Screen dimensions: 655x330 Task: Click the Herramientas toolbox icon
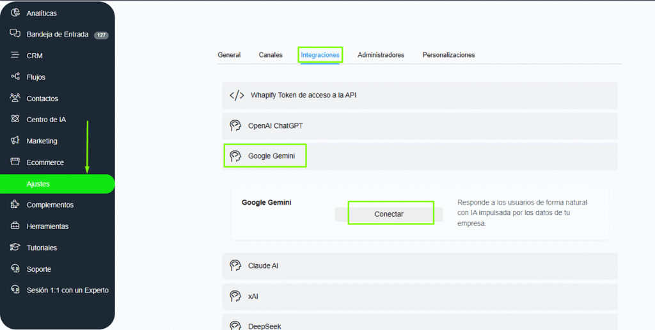pos(15,226)
